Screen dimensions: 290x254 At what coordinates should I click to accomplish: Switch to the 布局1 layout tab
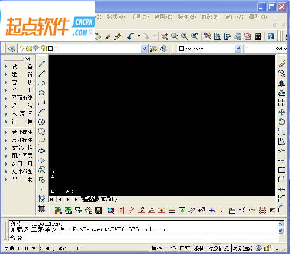point(107,199)
